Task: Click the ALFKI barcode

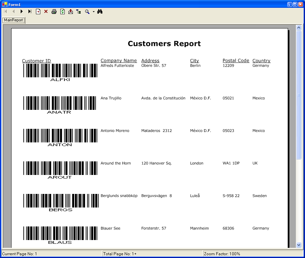Action: click(60, 71)
